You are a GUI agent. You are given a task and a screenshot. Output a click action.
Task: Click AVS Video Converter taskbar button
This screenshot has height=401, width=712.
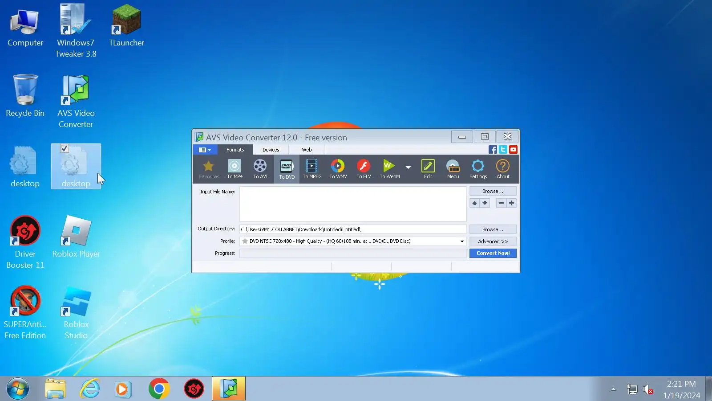(229, 389)
